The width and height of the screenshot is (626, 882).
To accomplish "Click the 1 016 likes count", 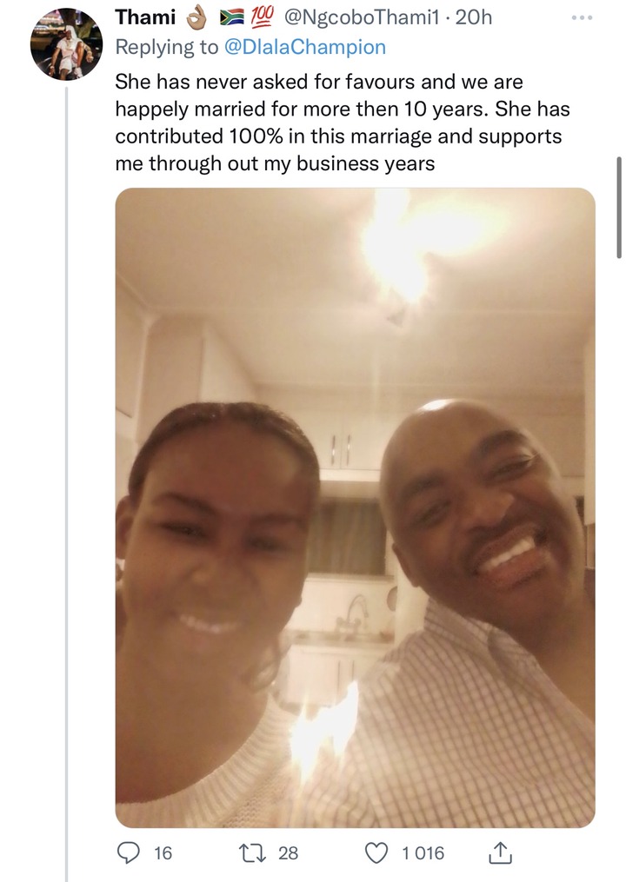I will pos(423,852).
